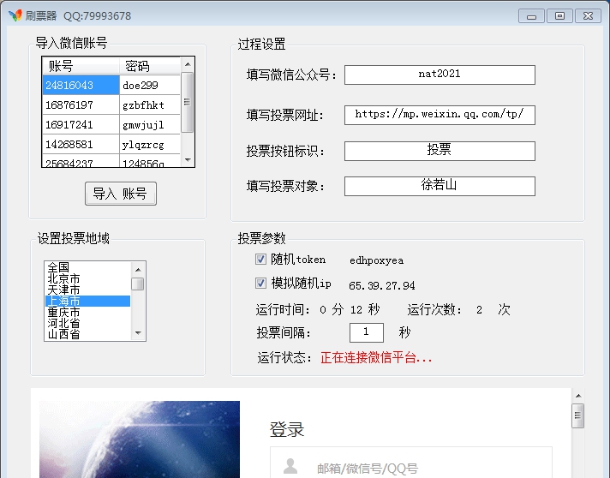This screenshot has width=610, height=478.
Task: Select 河北省 in region list
Action: [88, 323]
